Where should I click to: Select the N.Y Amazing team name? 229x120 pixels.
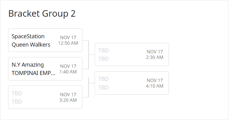[28, 65]
